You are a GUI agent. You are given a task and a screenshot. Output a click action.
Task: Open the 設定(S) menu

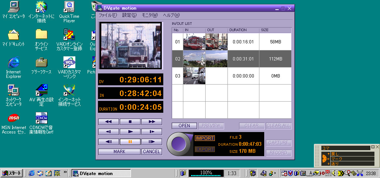[129, 15]
